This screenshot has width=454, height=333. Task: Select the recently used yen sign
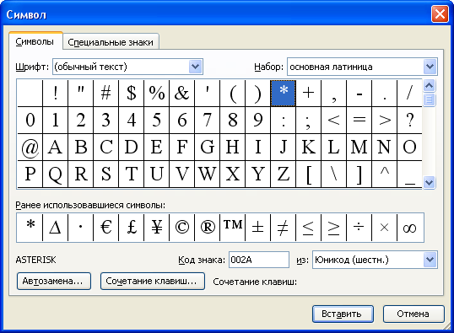point(156,228)
